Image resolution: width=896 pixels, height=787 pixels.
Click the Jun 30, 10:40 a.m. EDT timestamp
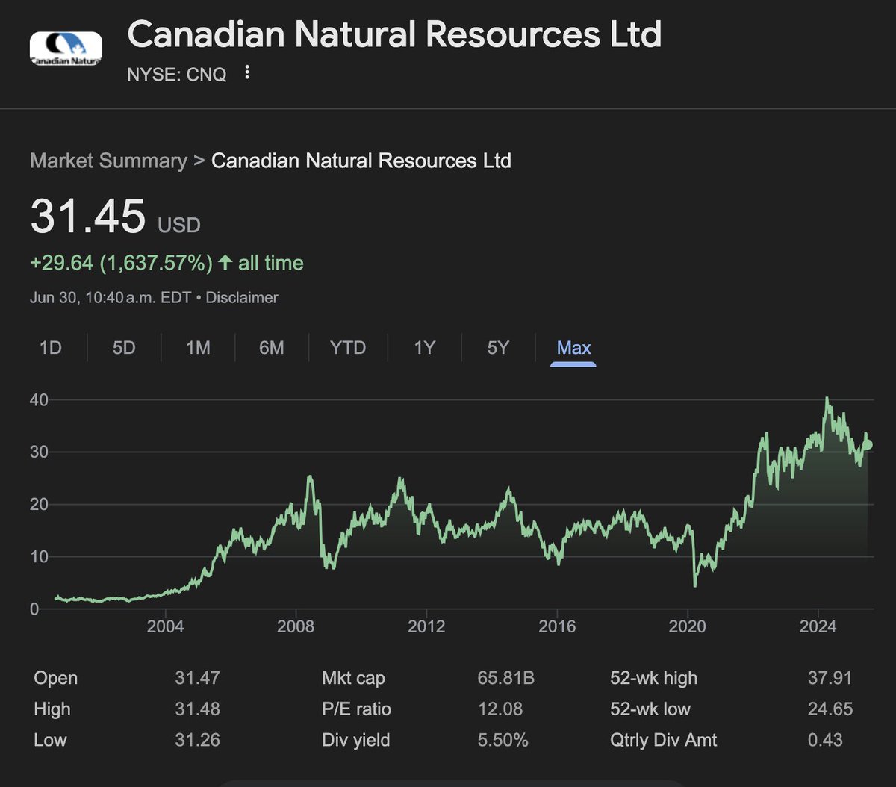pos(111,297)
